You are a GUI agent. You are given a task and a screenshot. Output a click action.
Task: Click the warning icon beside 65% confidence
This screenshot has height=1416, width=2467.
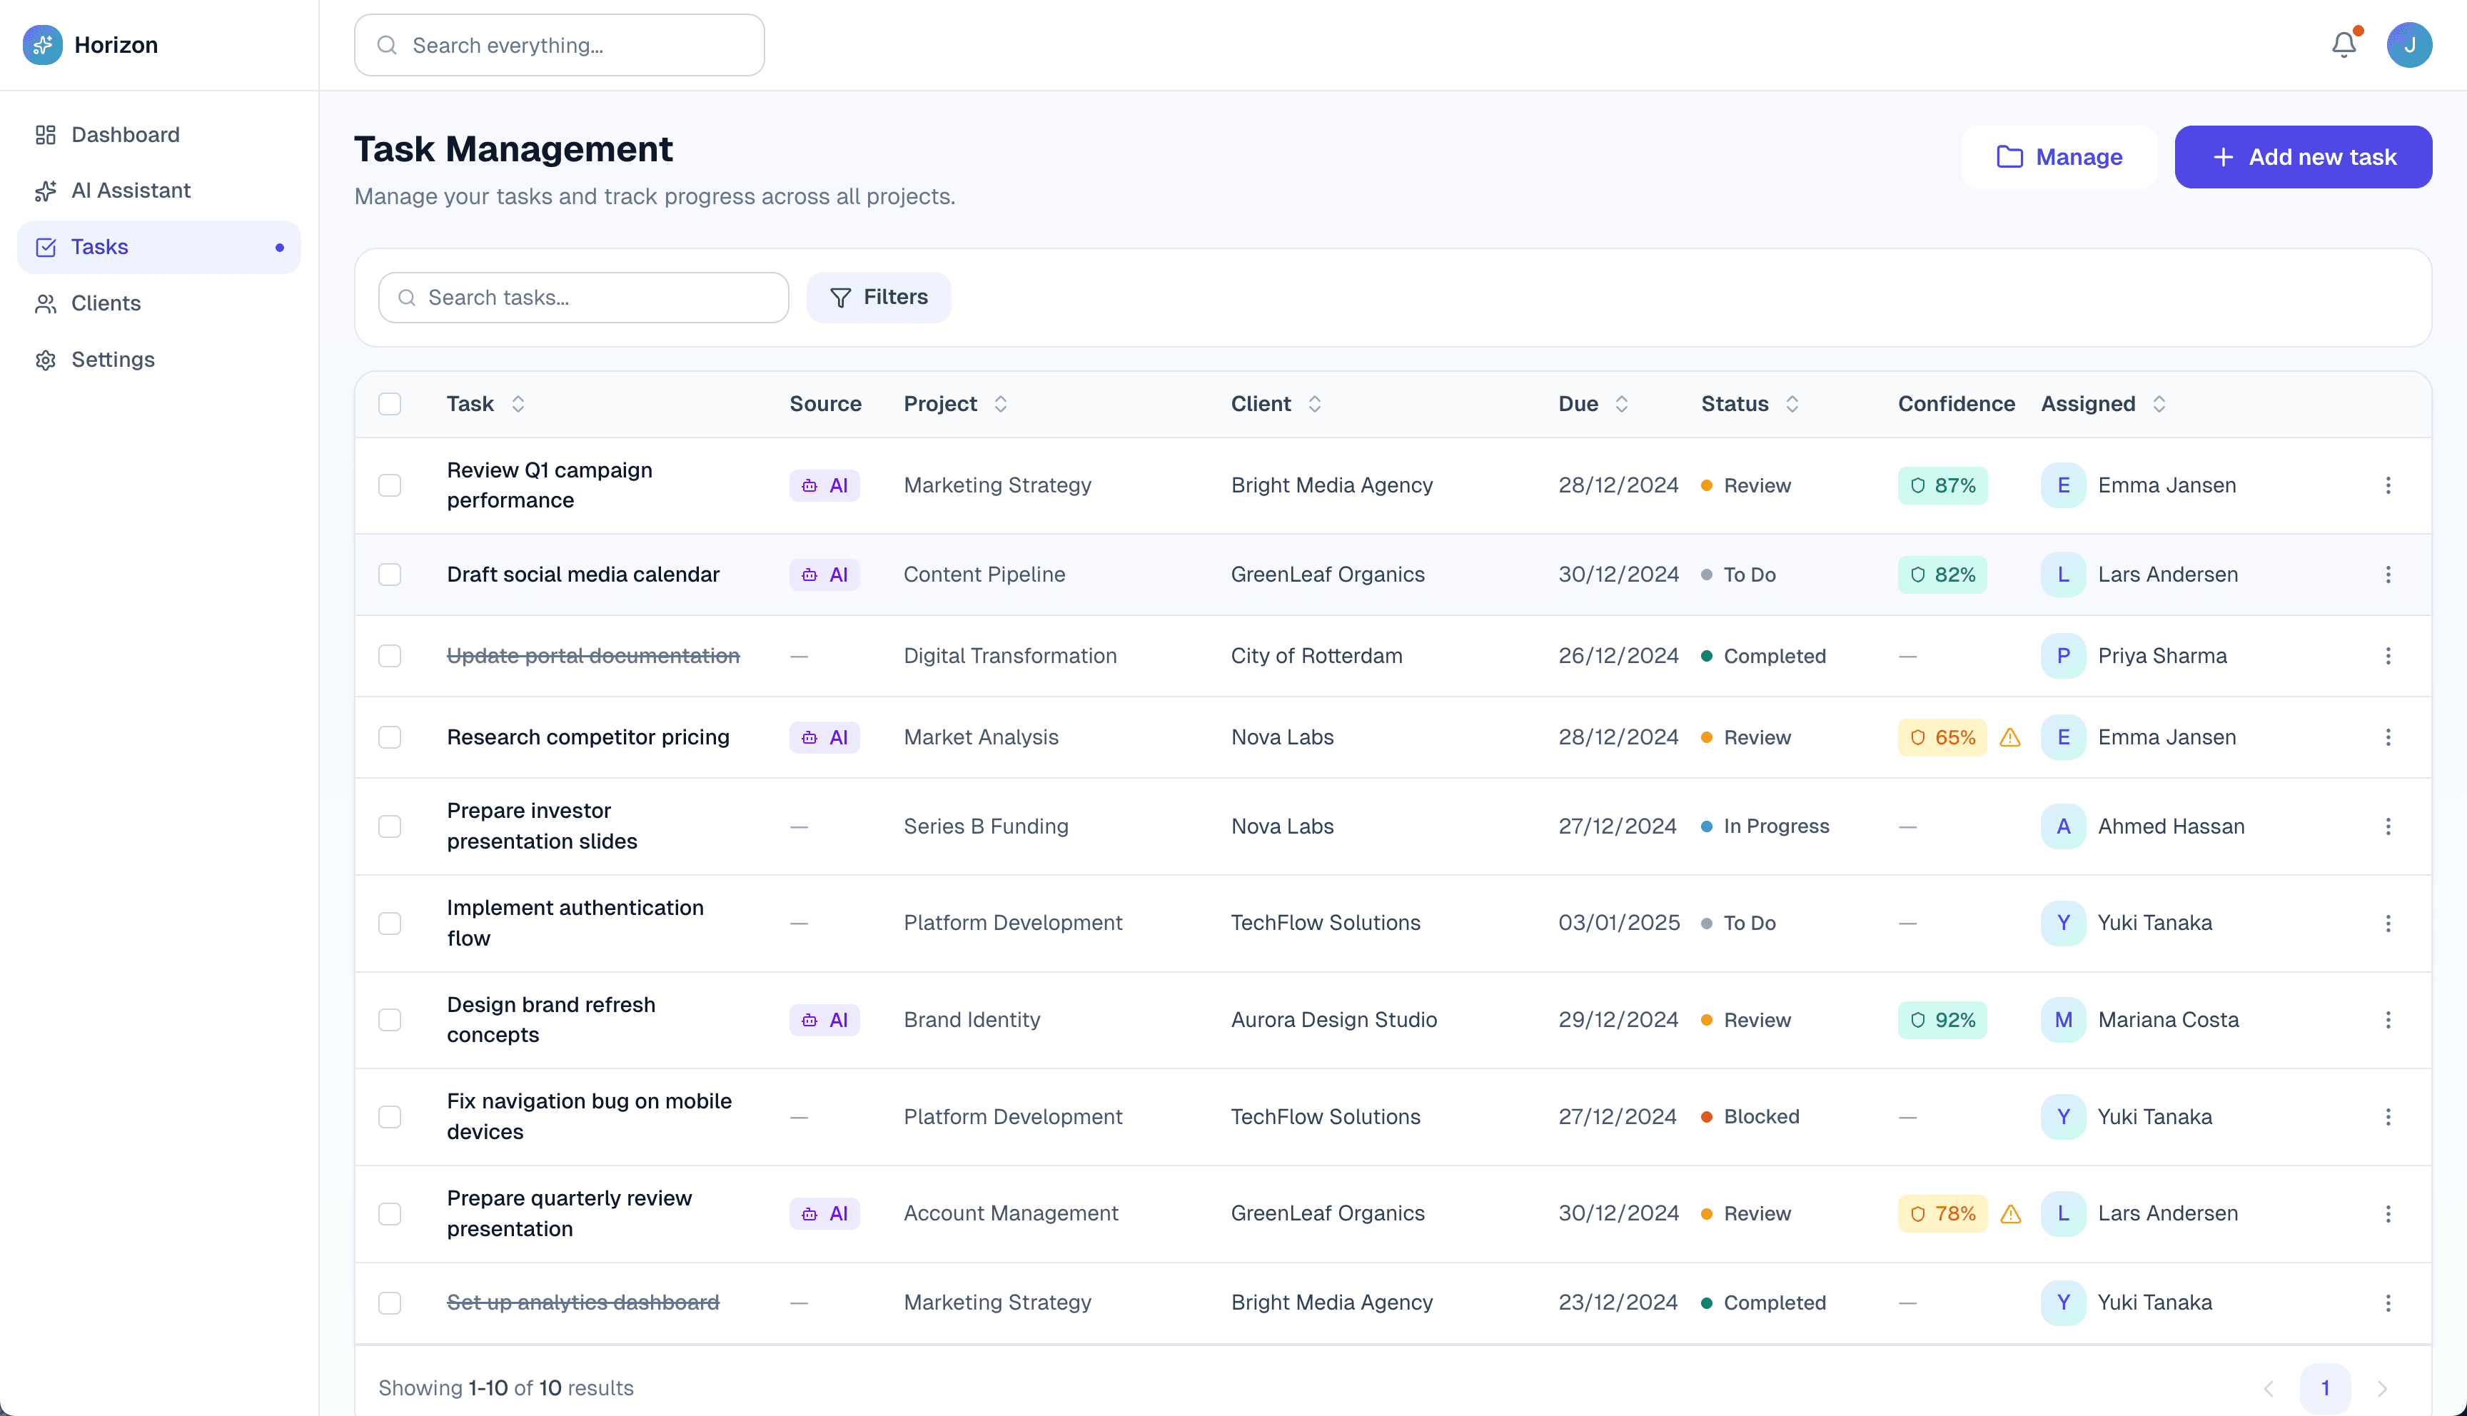click(x=2010, y=737)
